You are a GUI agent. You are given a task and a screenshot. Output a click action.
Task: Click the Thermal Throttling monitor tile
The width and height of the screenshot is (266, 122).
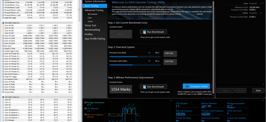tap(187, 119)
